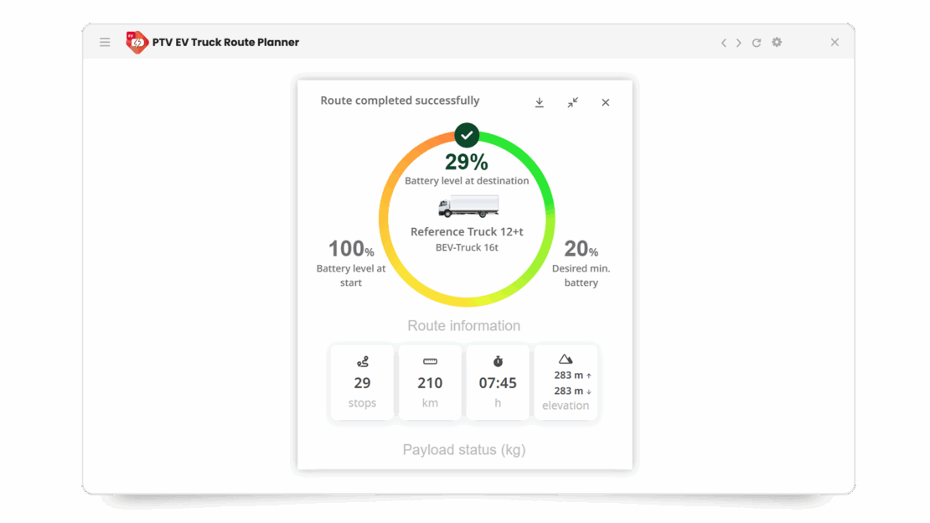This screenshot has width=930, height=523.
Task: Click the green checkmark status badge
Action: [x=467, y=134]
